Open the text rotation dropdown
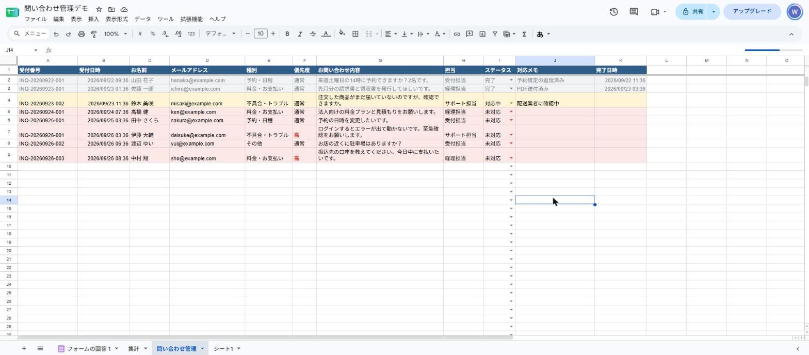The width and height of the screenshot is (809, 355). click(440, 34)
